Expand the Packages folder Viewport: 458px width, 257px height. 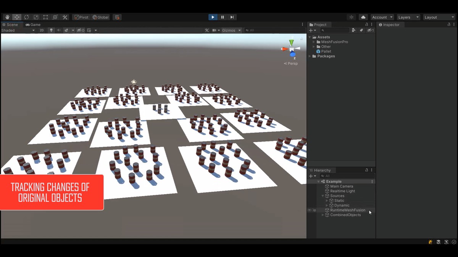(x=310, y=56)
